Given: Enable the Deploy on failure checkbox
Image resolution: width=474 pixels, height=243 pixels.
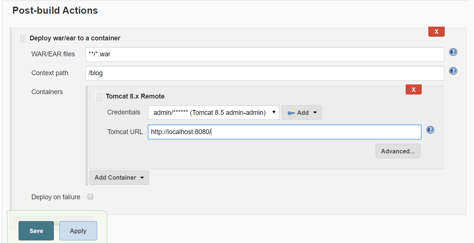Looking at the screenshot, I should point(90,197).
